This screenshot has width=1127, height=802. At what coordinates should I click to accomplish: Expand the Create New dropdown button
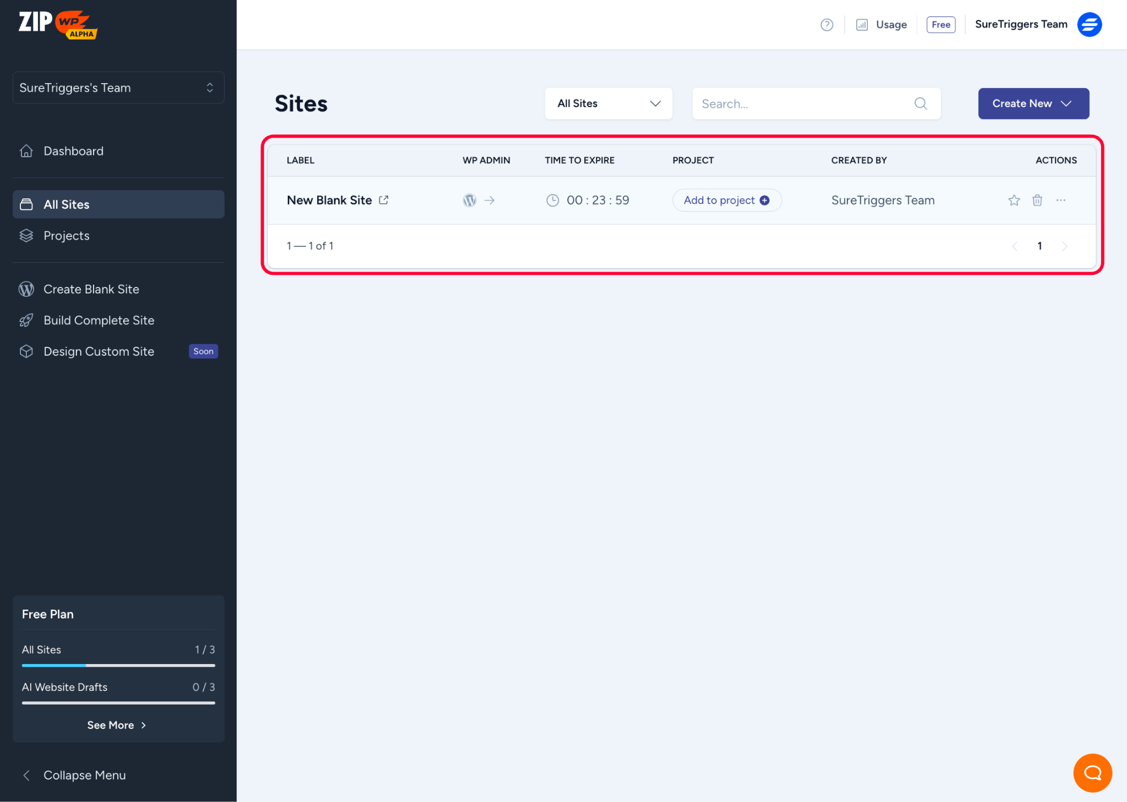(x=1033, y=103)
